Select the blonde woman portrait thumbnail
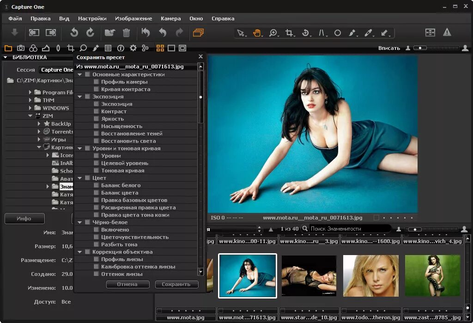473x323 pixels. click(x=371, y=276)
